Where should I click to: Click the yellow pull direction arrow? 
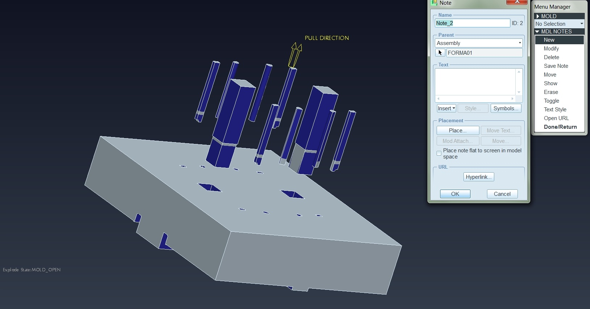(x=295, y=55)
